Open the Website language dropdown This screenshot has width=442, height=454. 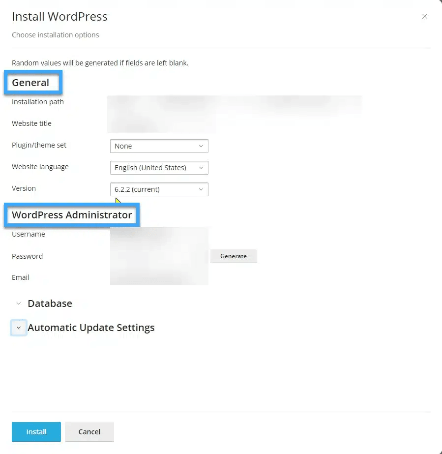tap(159, 168)
